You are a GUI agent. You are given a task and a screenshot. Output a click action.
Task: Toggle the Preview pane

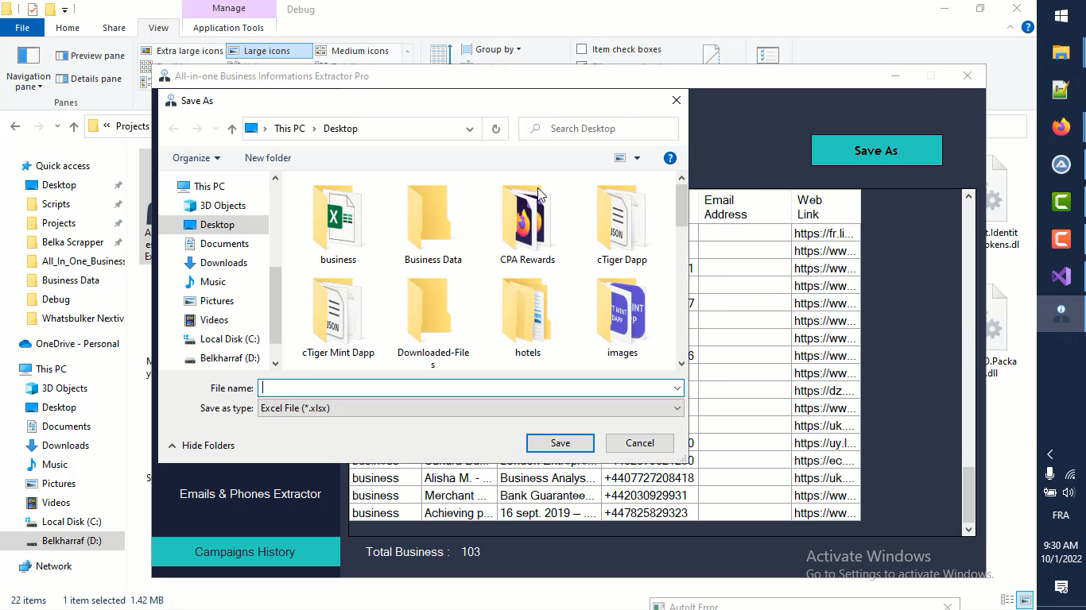(x=90, y=55)
